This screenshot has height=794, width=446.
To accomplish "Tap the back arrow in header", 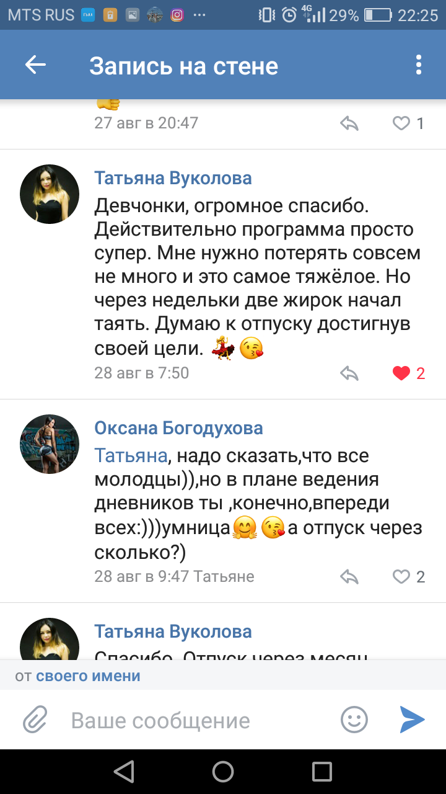I will (35, 65).
